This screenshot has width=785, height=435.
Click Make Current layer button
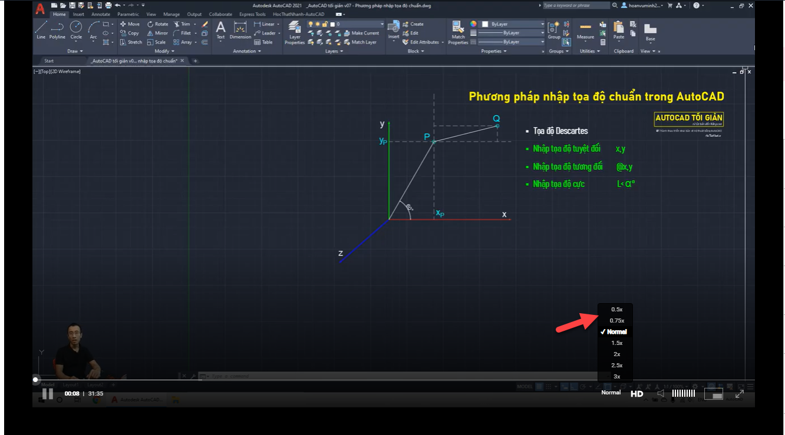tap(362, 33)
